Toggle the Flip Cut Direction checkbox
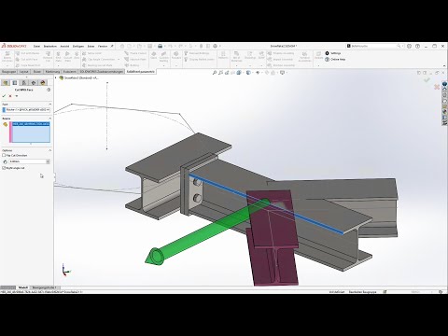The height and width of the screenshot is (336, 448). 4,155
